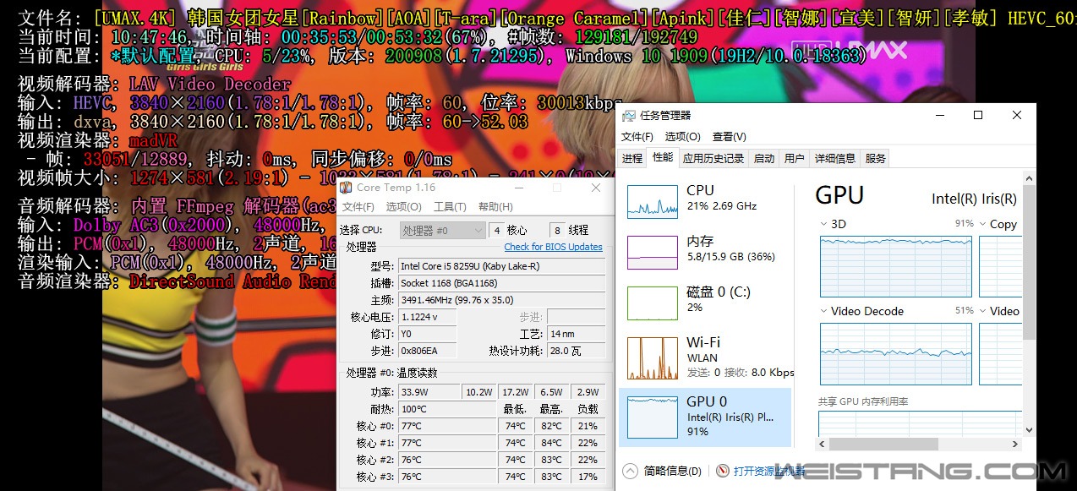
Task: Open Task Manager 文件(F) menu
Action: coord(637,136)
